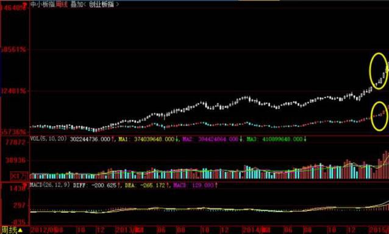The width and height of the screenshot is (389, 234).
Task: Click the 2014 marker on time axis
Action: (256, 230)
